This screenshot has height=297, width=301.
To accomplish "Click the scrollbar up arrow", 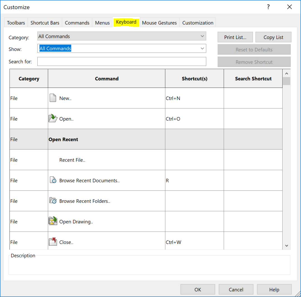I will pyautogui.click(x=287, y=73).
